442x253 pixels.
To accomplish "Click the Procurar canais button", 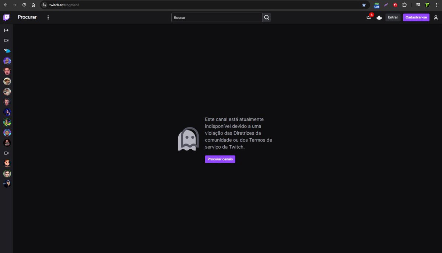I will tap(220, 159).
